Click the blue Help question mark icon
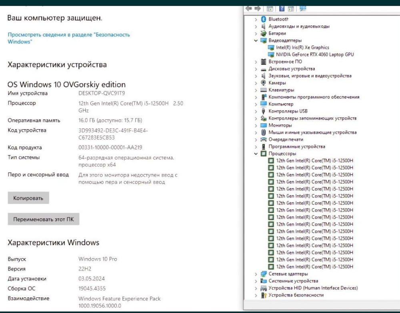 point(282,8)
